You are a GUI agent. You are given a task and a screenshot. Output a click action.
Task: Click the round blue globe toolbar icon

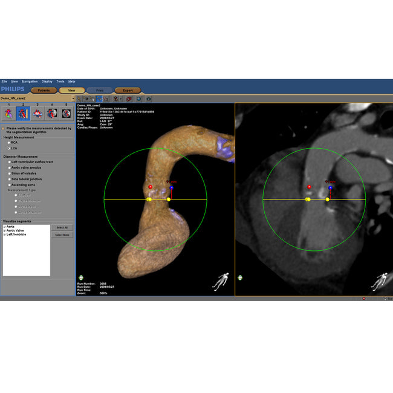click(138, 98)
